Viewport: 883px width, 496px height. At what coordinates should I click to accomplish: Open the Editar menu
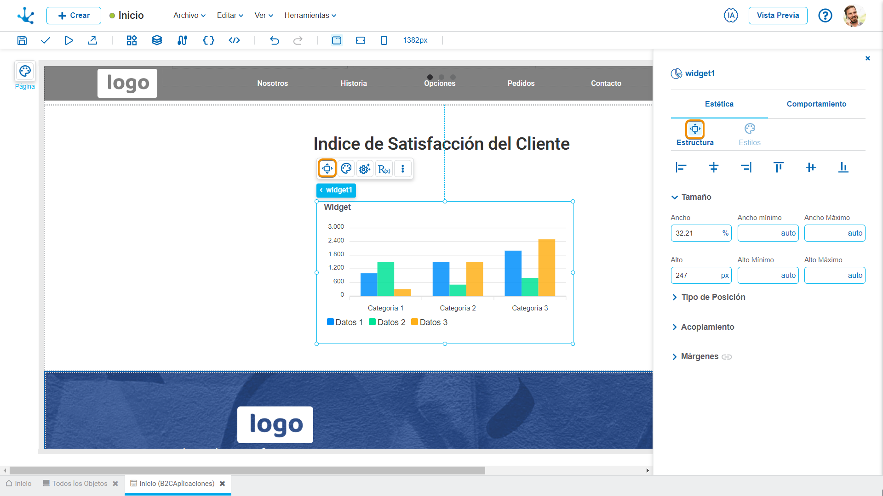coord(230,16)
